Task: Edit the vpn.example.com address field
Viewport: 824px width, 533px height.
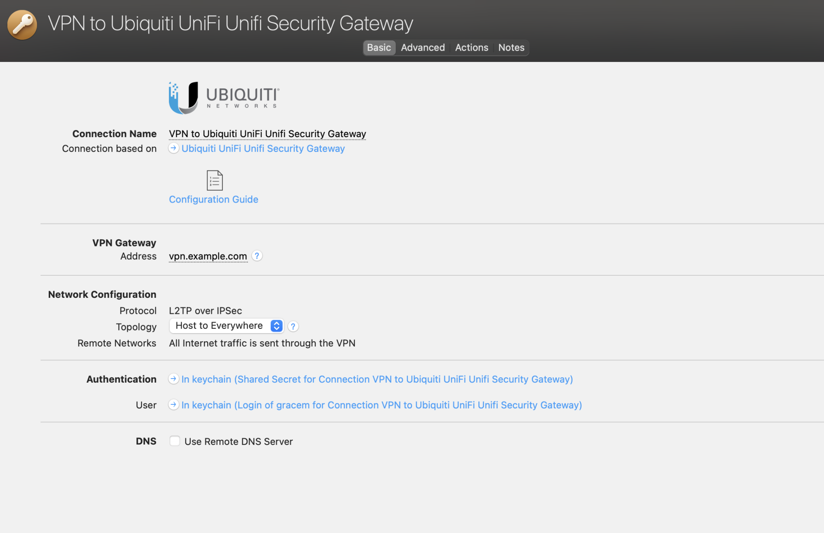Action: 208,256
